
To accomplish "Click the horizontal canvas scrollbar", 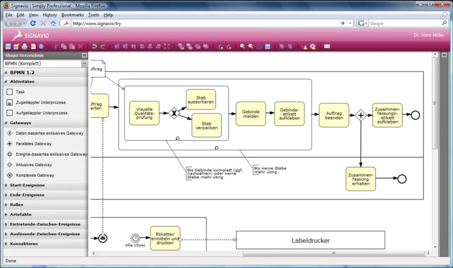I will point(333,253).
